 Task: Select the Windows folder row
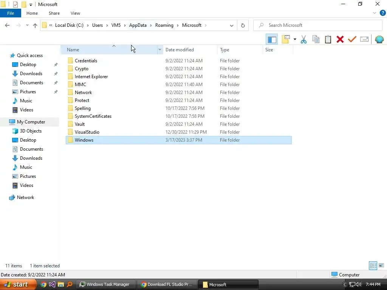click(179, 140)
